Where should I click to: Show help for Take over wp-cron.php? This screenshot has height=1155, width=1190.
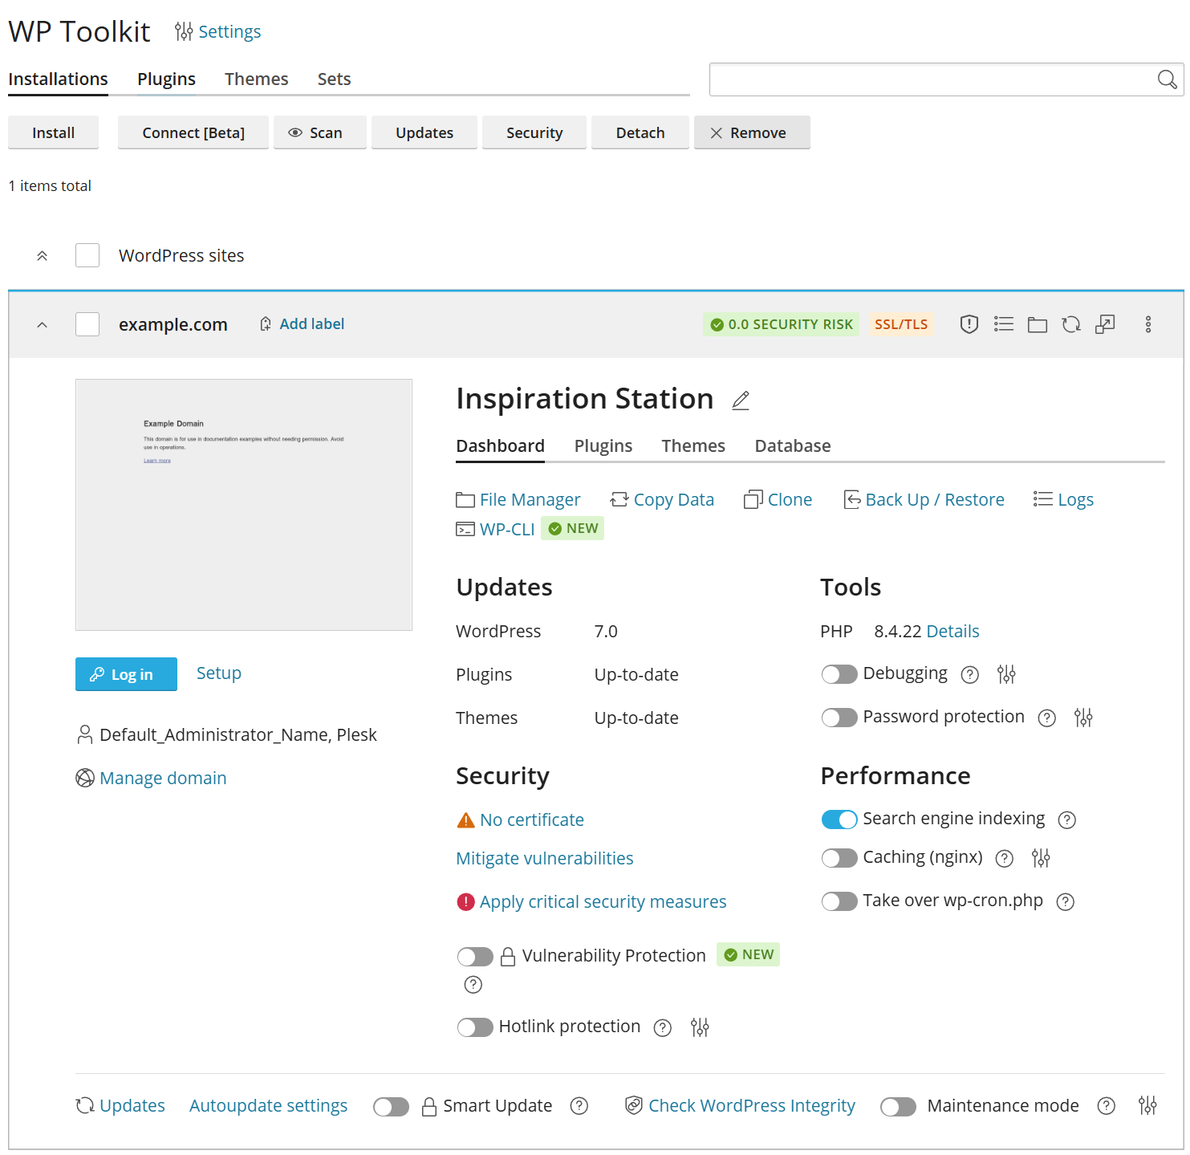point(1066,902)
